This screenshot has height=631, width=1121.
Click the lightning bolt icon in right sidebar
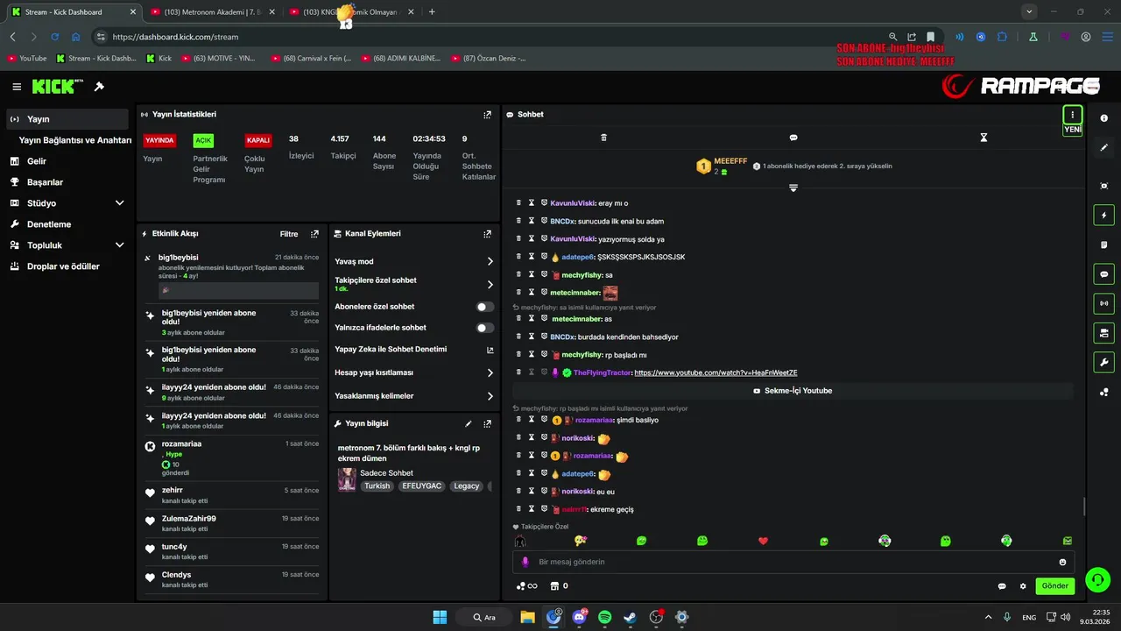pyautogui.click(x=1103, y=216)
